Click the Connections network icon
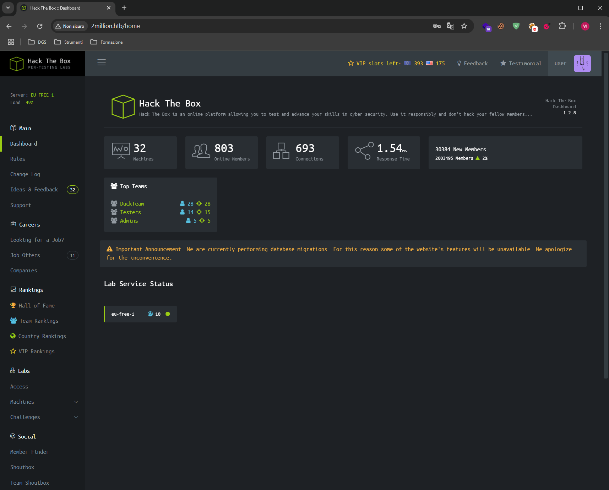609x490 pixels. (x=281, y=151)
